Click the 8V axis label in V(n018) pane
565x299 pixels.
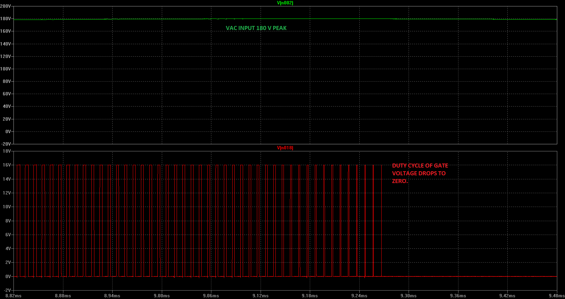pos(8,221)
